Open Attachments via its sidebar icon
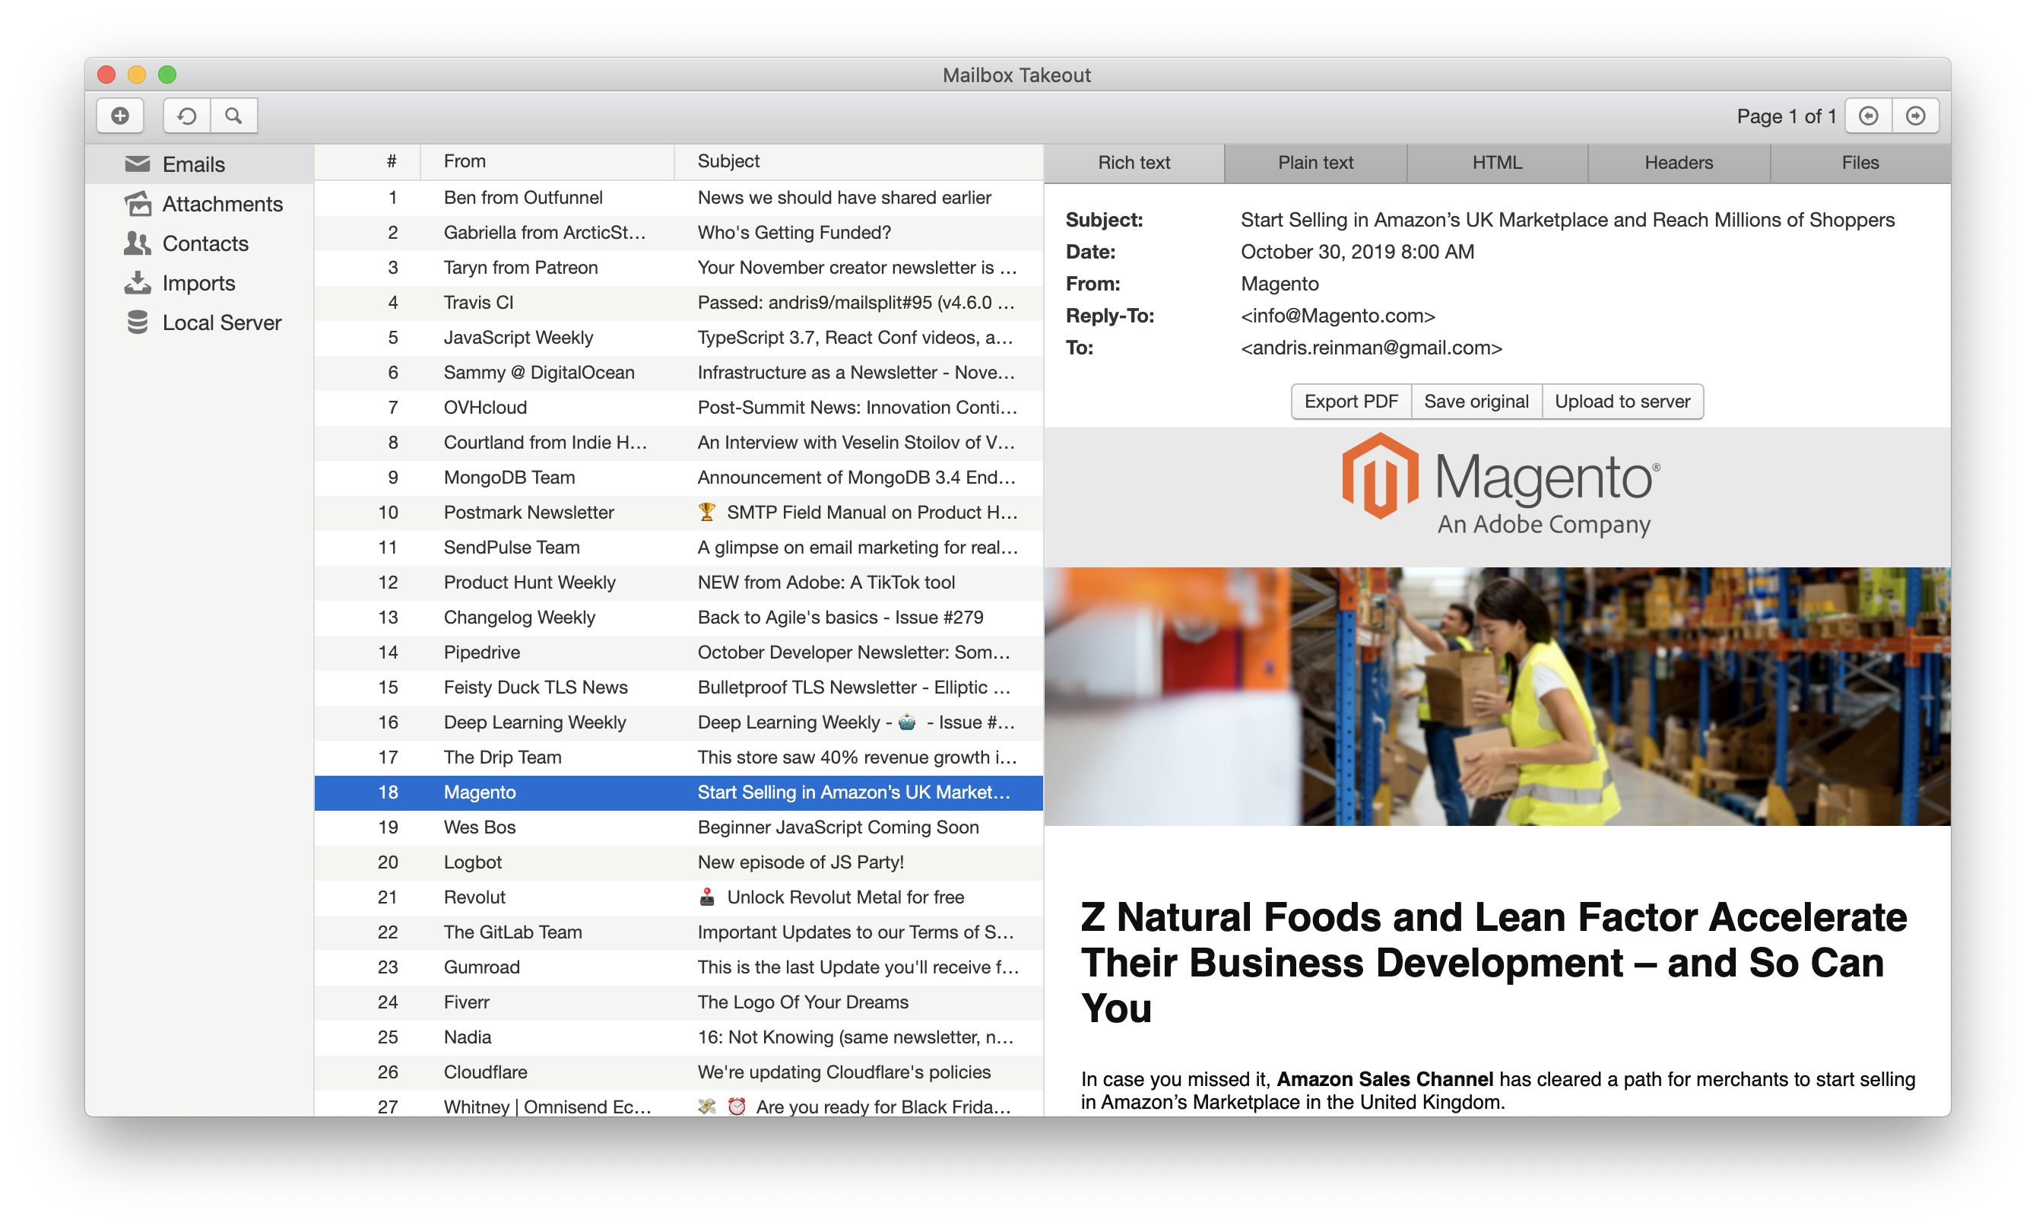Image resolution: width=2036 pixels, height=1229 pixels. coord(137,203)
